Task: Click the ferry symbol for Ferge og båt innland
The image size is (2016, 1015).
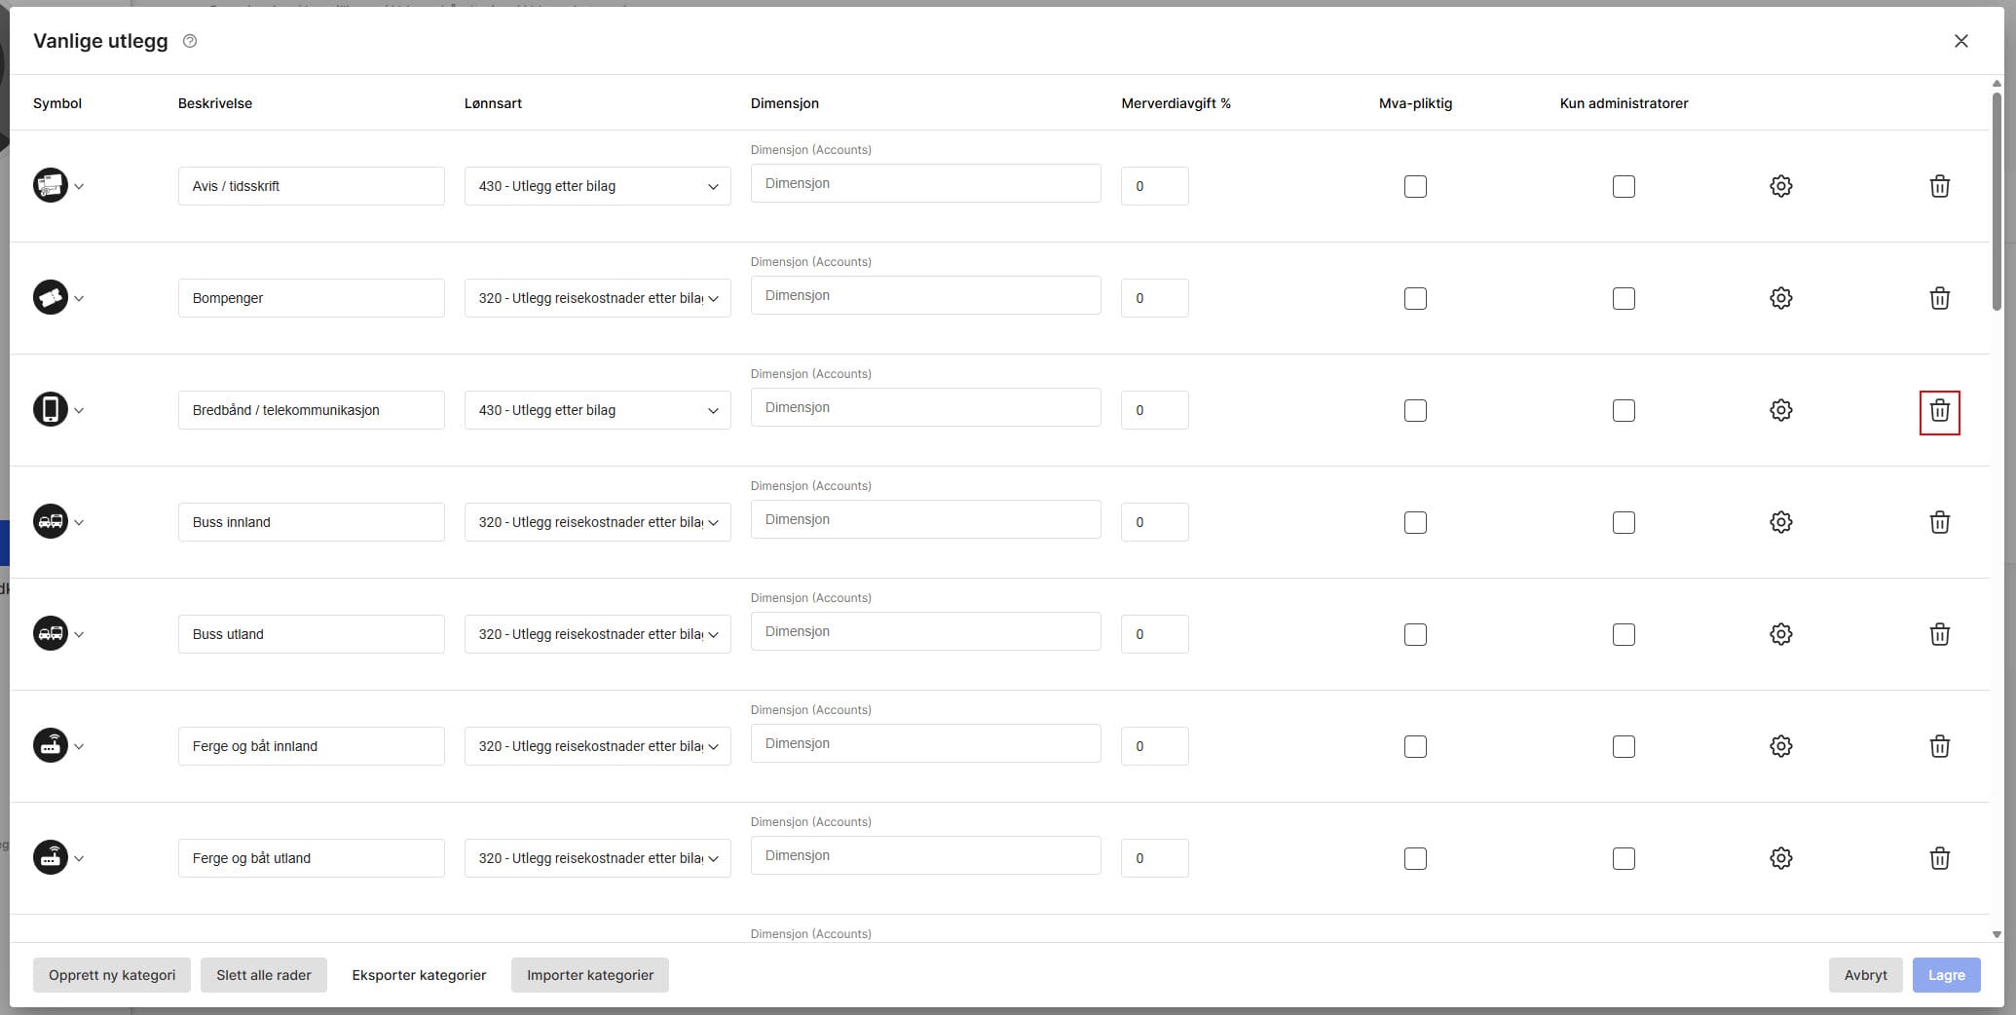Action: click(x=51, y=746)
